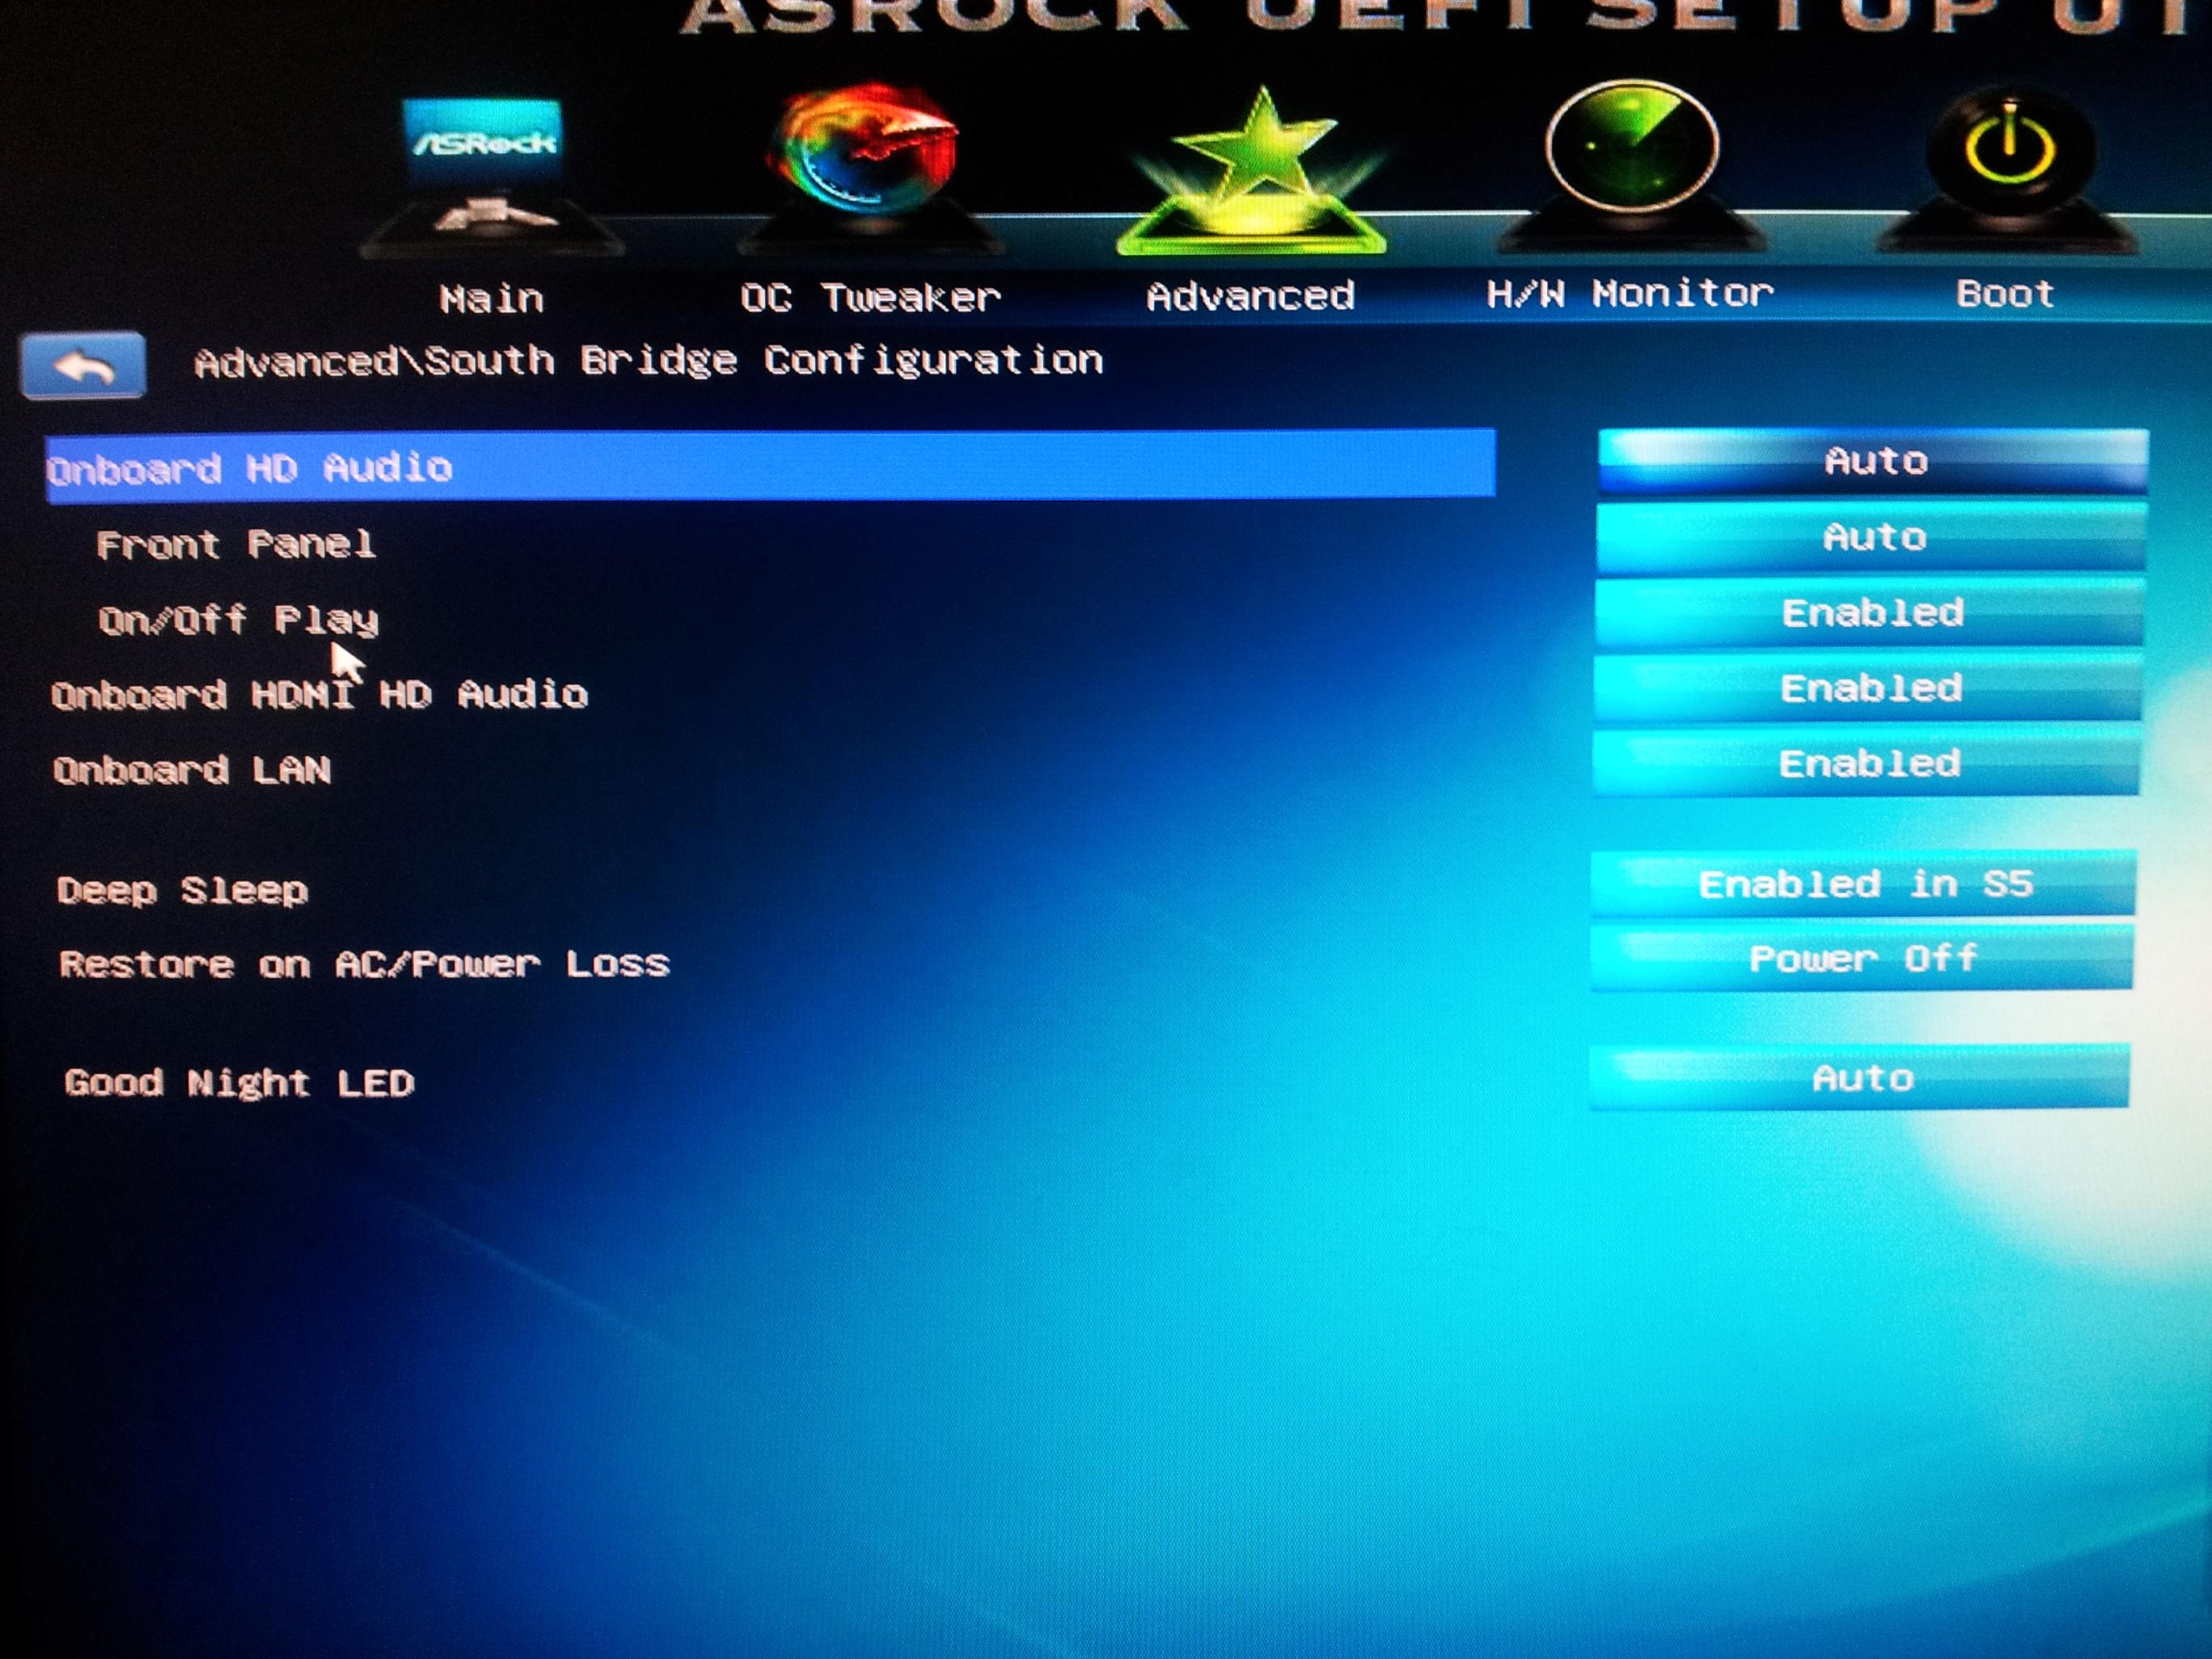
Task: Select the Good Night LED label
Action: click(x=239, y=1083)
